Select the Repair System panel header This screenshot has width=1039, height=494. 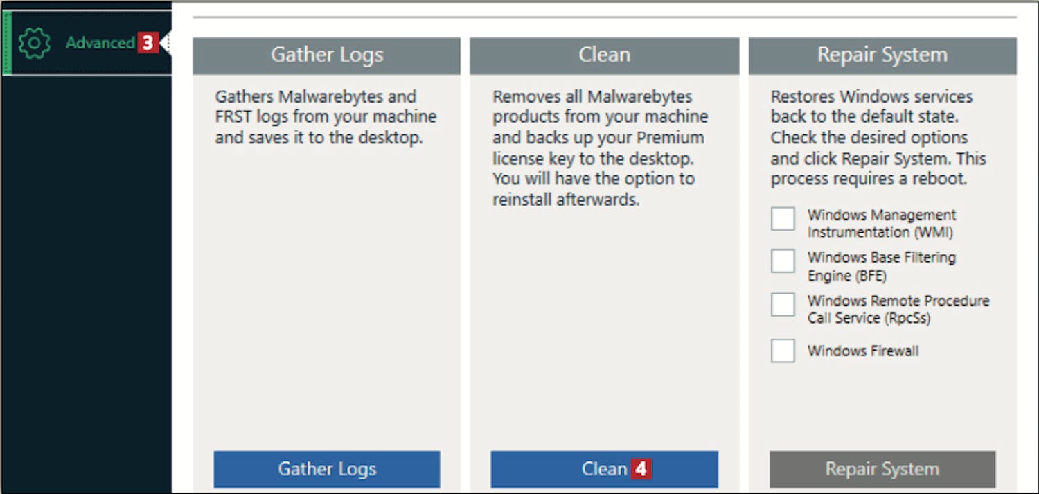point(882,55)
